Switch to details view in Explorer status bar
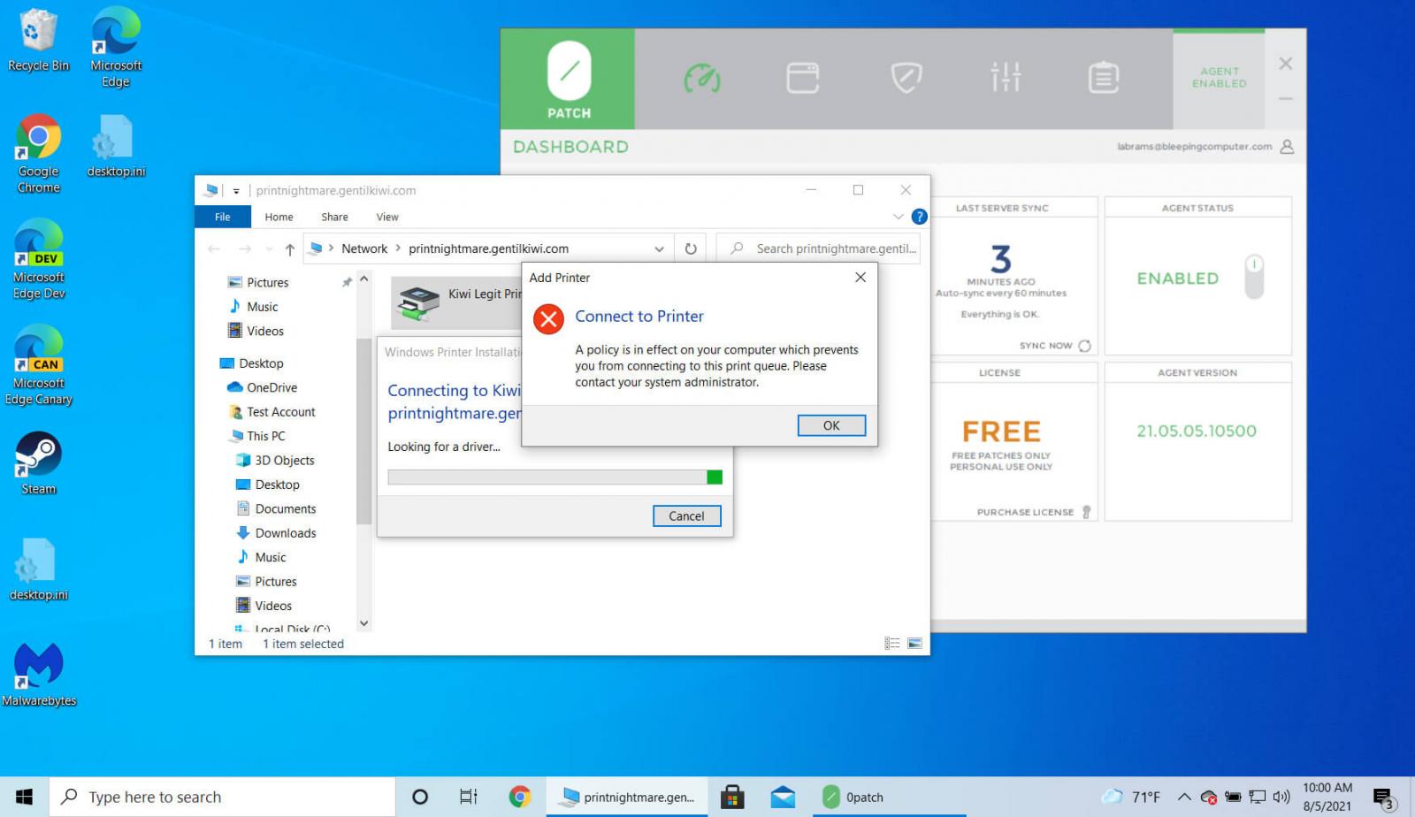Screen dimensions: 1415x817 pyautogui.click(x=892, y=644)
